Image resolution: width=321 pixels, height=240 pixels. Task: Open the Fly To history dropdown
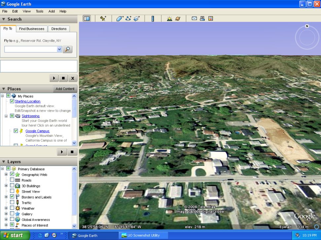click(x=59, y=49)
